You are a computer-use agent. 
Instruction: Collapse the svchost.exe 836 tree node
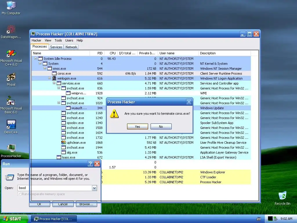coord(59,88)
